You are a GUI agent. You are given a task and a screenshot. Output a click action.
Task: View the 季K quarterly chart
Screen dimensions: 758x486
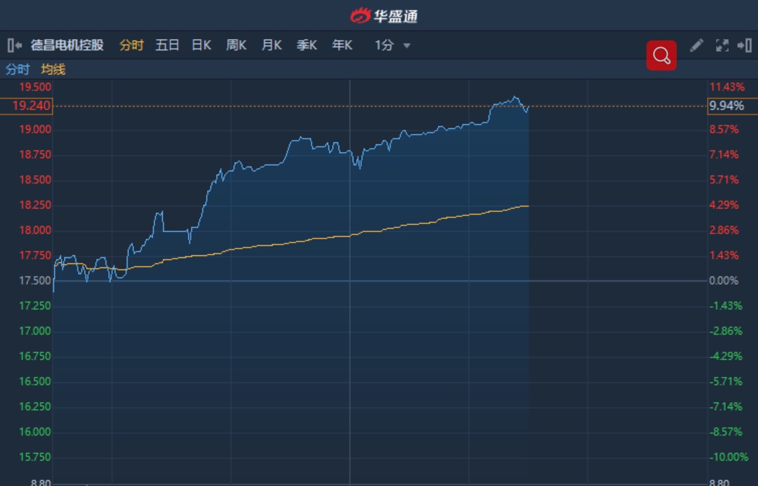[x=307, y=46]
